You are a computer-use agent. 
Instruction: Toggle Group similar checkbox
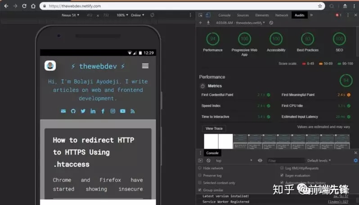(x=200, y=190)
